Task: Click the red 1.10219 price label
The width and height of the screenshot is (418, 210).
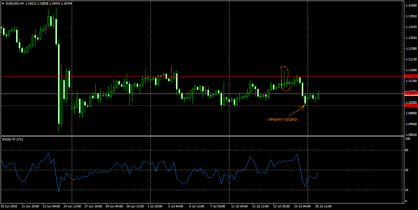Action: click(x=411, y=105)
